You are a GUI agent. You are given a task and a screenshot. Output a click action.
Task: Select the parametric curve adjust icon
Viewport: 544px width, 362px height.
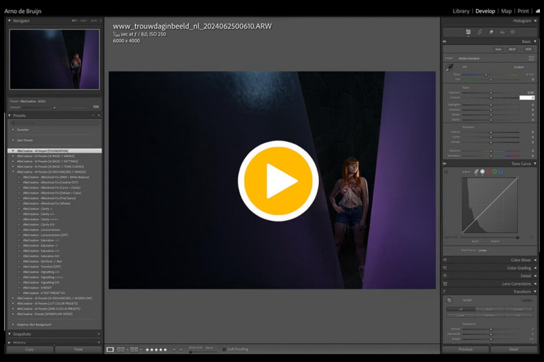pos(477,171)
